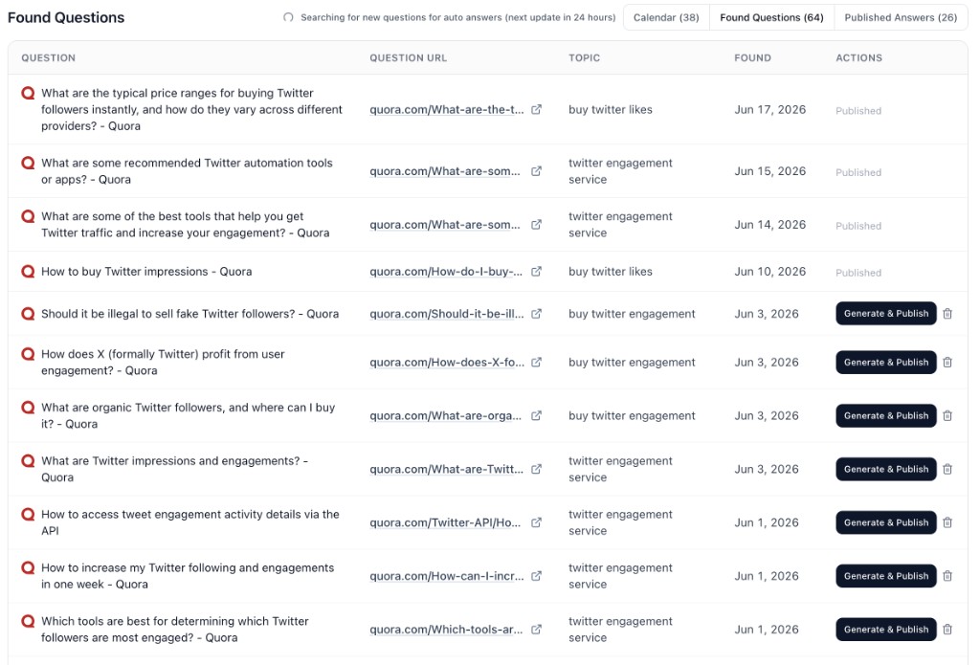
Task: Delete the X profit from engagement question
Action: pyautogui.click(x=947, y=363)
